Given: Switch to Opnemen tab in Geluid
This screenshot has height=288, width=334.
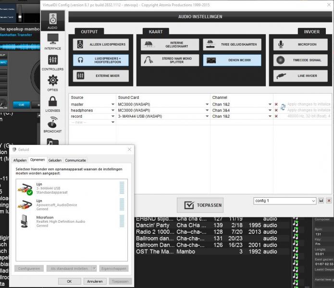Looking at the screenshot, I should [37, 160].
